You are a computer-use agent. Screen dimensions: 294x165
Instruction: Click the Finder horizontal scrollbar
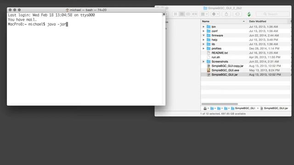point(220,104)
